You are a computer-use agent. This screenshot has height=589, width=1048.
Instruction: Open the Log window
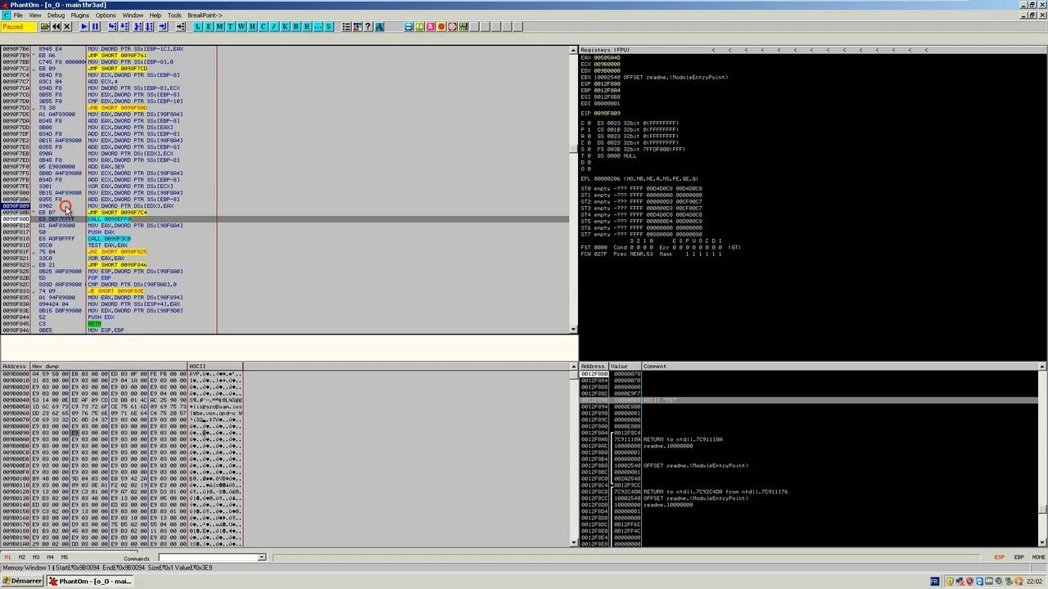coord(197,27)
